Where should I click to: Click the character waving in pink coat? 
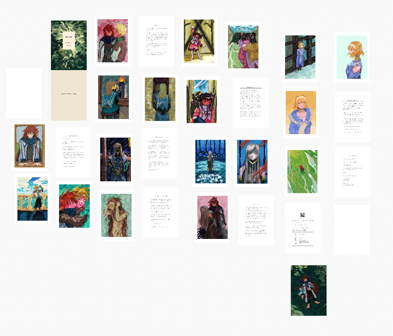[x=199, y=41]
